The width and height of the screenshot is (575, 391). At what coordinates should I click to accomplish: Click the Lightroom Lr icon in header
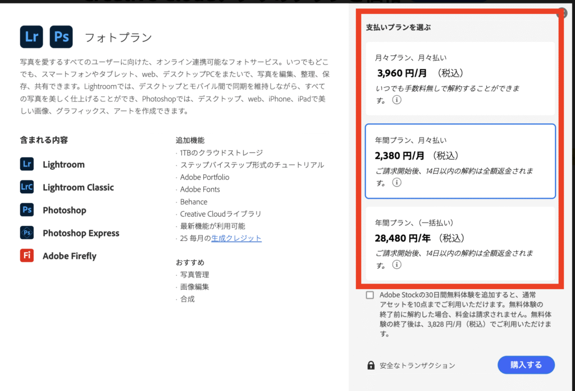pyautogui.click(x=31, y=36)
